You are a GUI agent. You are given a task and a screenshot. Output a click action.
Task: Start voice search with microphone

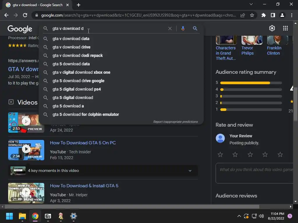(x=183, y=28)
